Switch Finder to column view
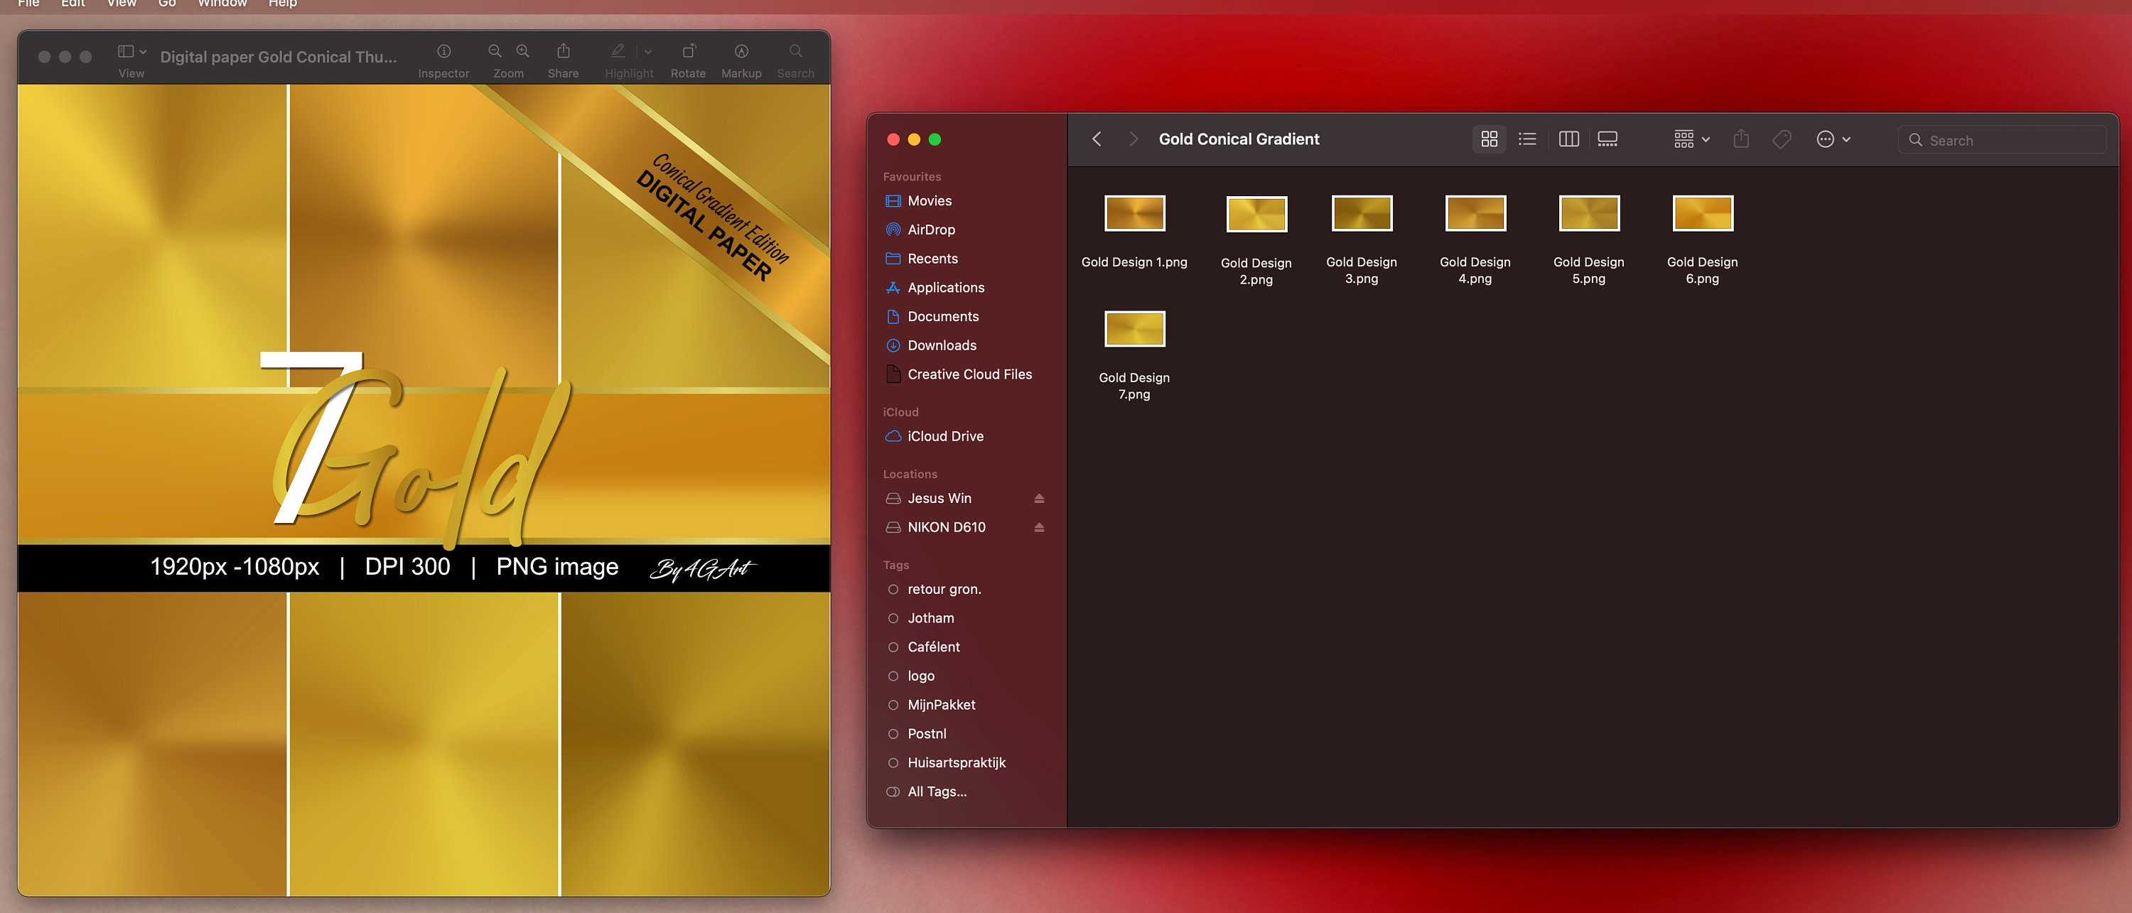The image size is (2132, 913). point(1568,139)
